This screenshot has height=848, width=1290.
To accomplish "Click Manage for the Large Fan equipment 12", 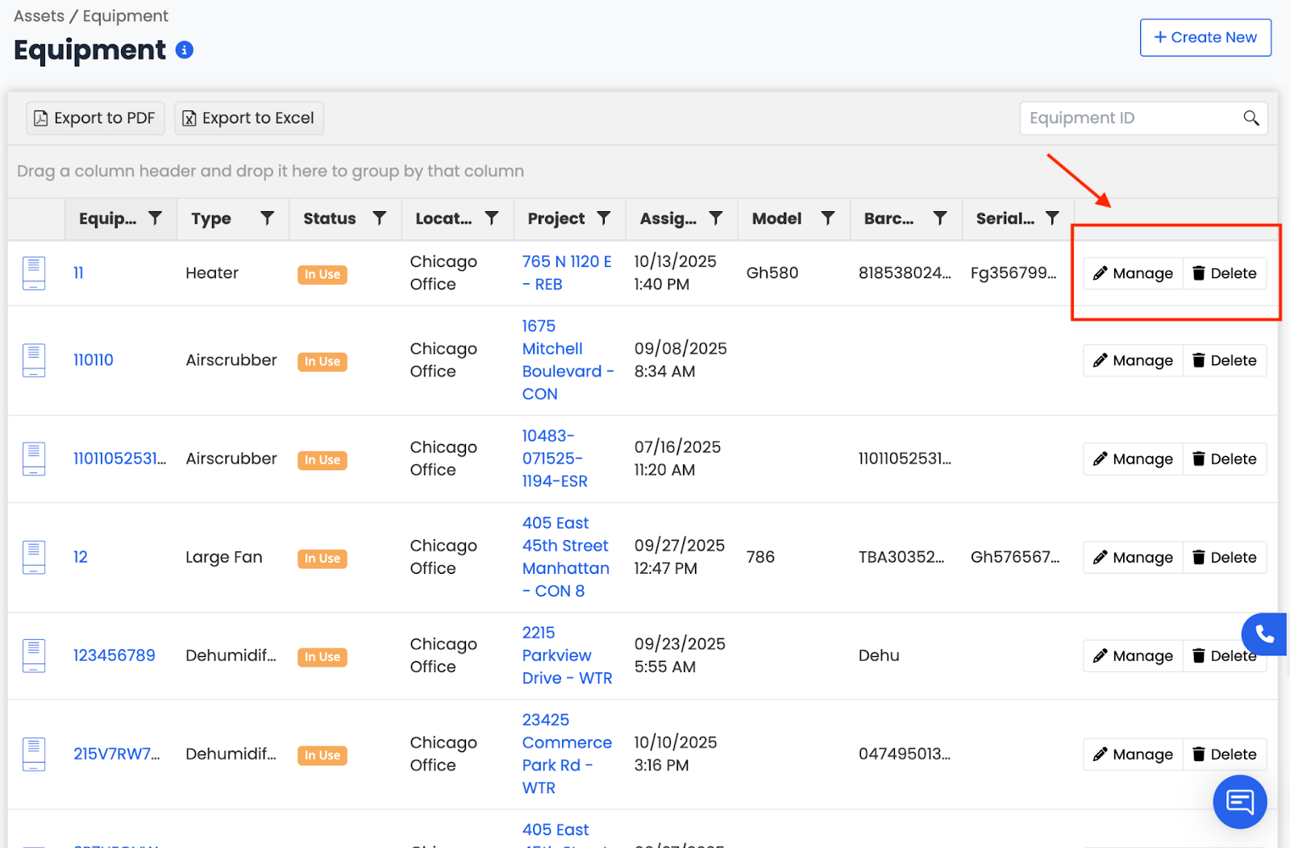I will click(x=1133, y=557).
